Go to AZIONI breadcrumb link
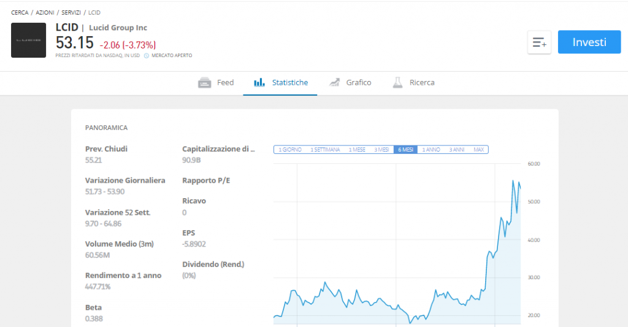The image size is (628, 327). (x=45, y=12)
